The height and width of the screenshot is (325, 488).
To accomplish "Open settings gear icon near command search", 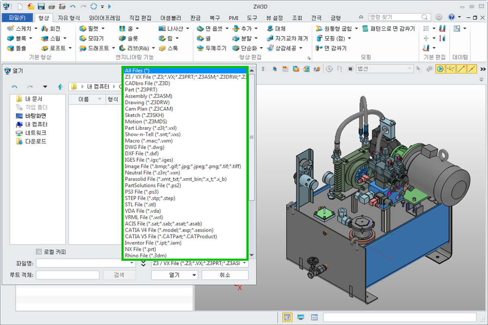I will (x=439, y=17).
